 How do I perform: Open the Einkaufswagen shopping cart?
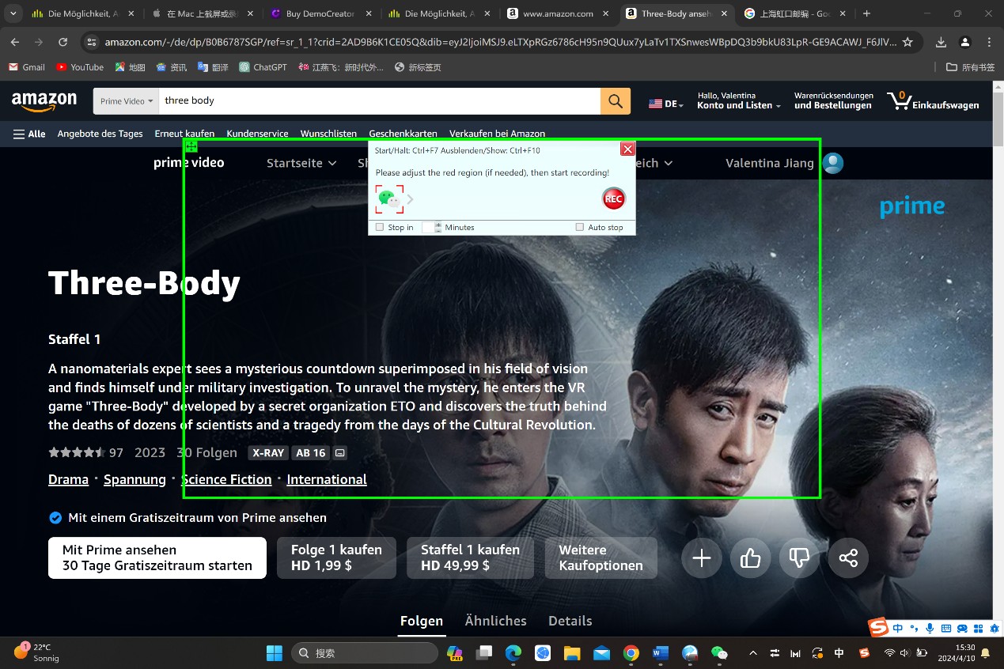[x=933, y=100]
